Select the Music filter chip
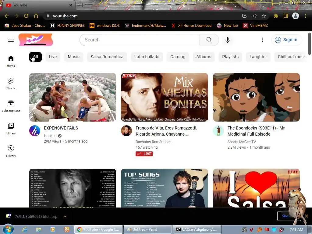Screen dimensions: 312x234 [74, 57]
